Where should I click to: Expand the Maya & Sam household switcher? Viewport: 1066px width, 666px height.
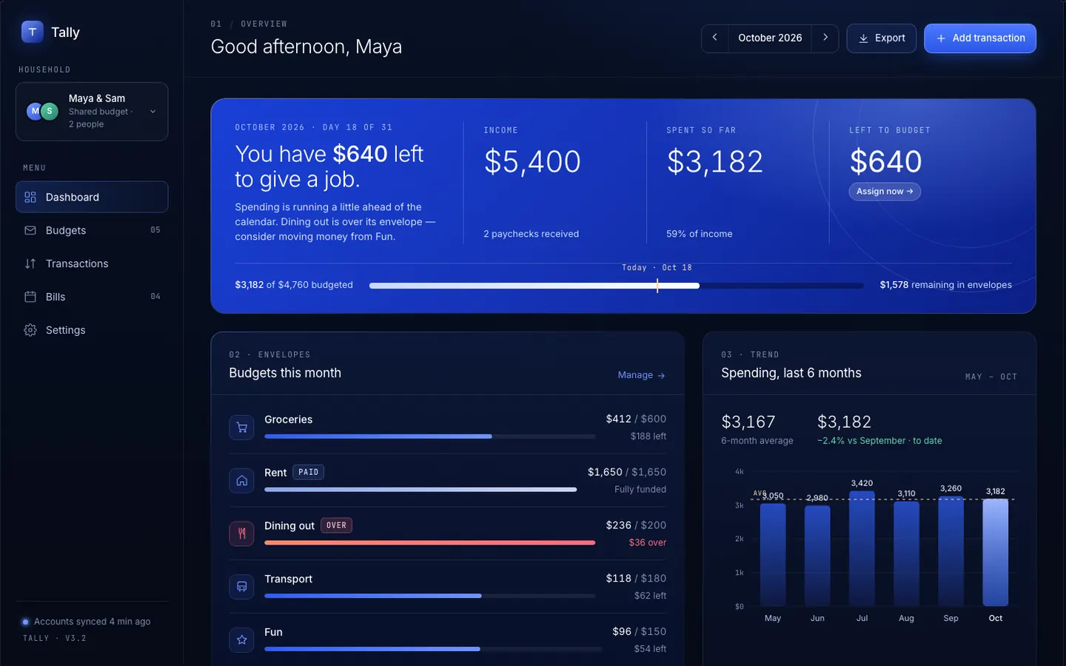click(92, 112)
